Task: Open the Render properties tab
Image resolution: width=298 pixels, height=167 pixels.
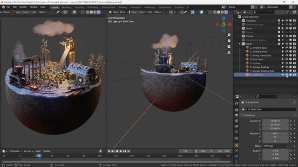Action: (x=237, y=110)
